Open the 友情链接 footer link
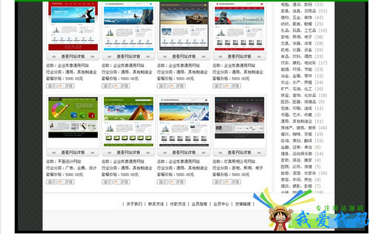The height and width of the screenshot is (234, 380). [243, 204]
